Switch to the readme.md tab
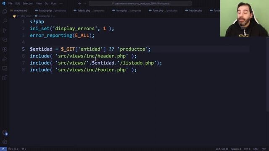269x151 pixels. tap(18, 10)
